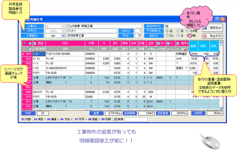Screen dimensions: 237x153
Task: Click the 材質確認 remark cell
Action: pos(182,54)
